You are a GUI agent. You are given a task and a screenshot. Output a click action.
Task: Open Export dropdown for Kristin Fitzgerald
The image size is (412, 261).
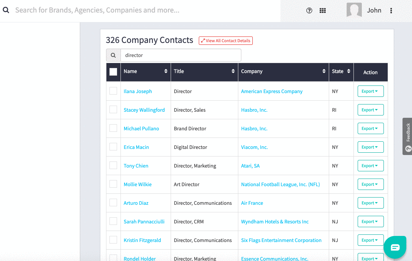371,240
